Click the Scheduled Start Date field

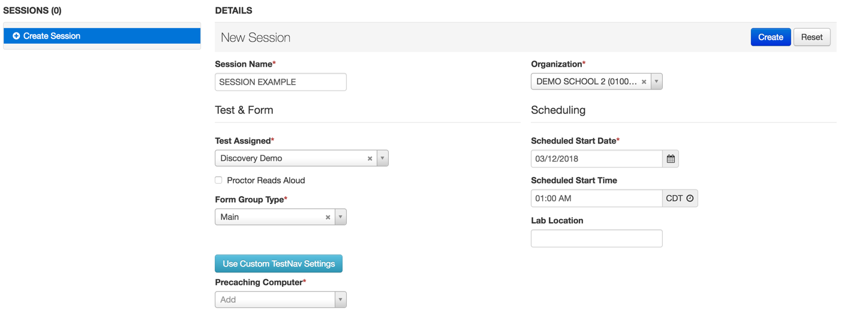click(x=596, y=159)
